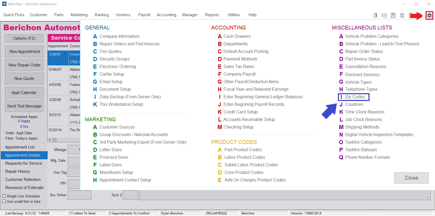
Task: Click the red K beside Credit Card Setup
Action: pyautogui.click(x=220, y=112)
